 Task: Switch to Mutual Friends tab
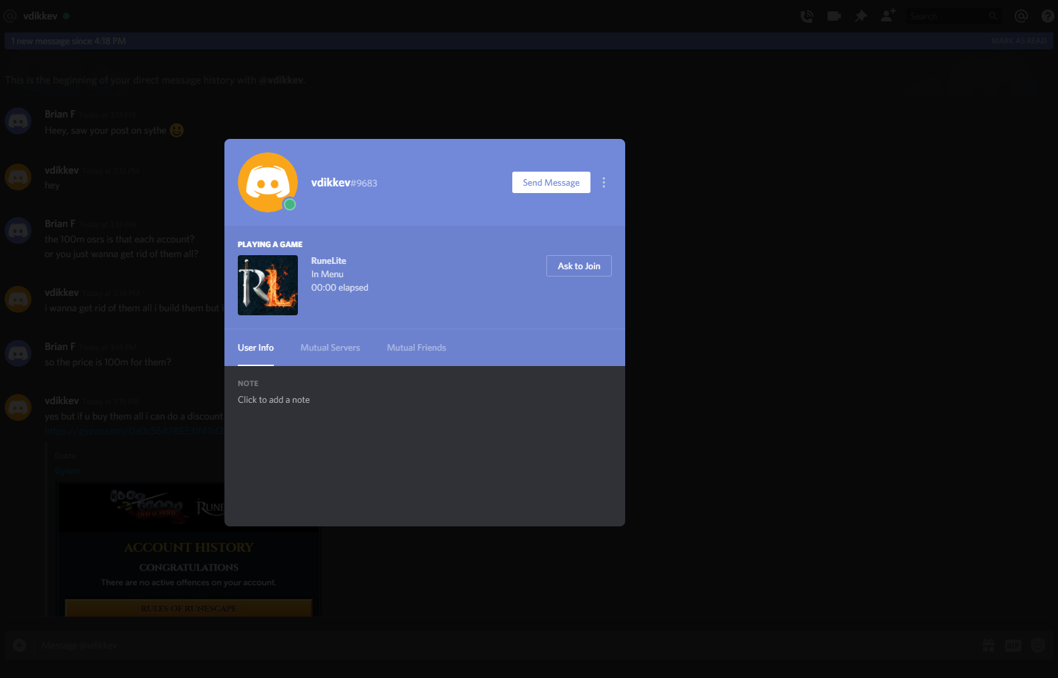tap(417, 347)
